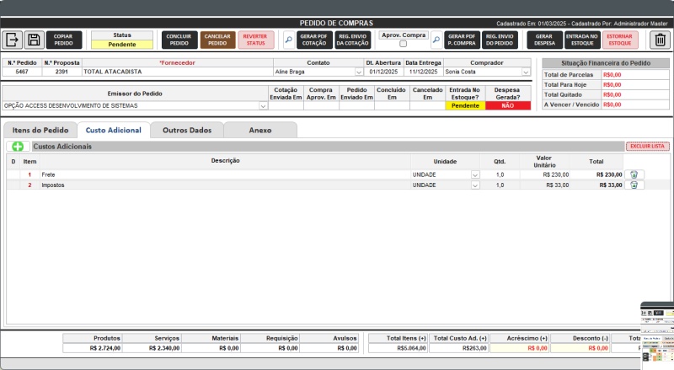Click the exit form icon

click(13, 40)
